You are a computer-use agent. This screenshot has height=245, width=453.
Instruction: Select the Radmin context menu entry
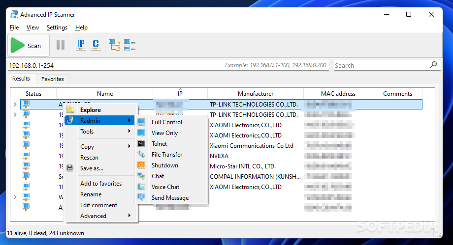(x=100, y=120)
